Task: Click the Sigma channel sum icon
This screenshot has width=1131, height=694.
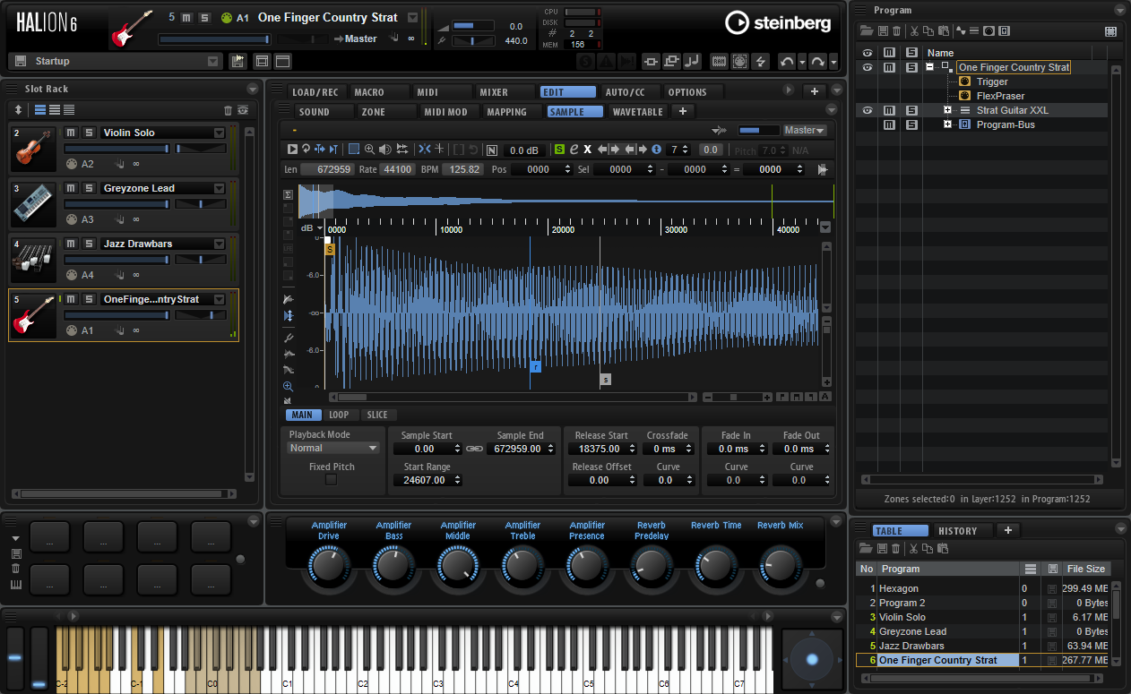Action: coord(288,194)
